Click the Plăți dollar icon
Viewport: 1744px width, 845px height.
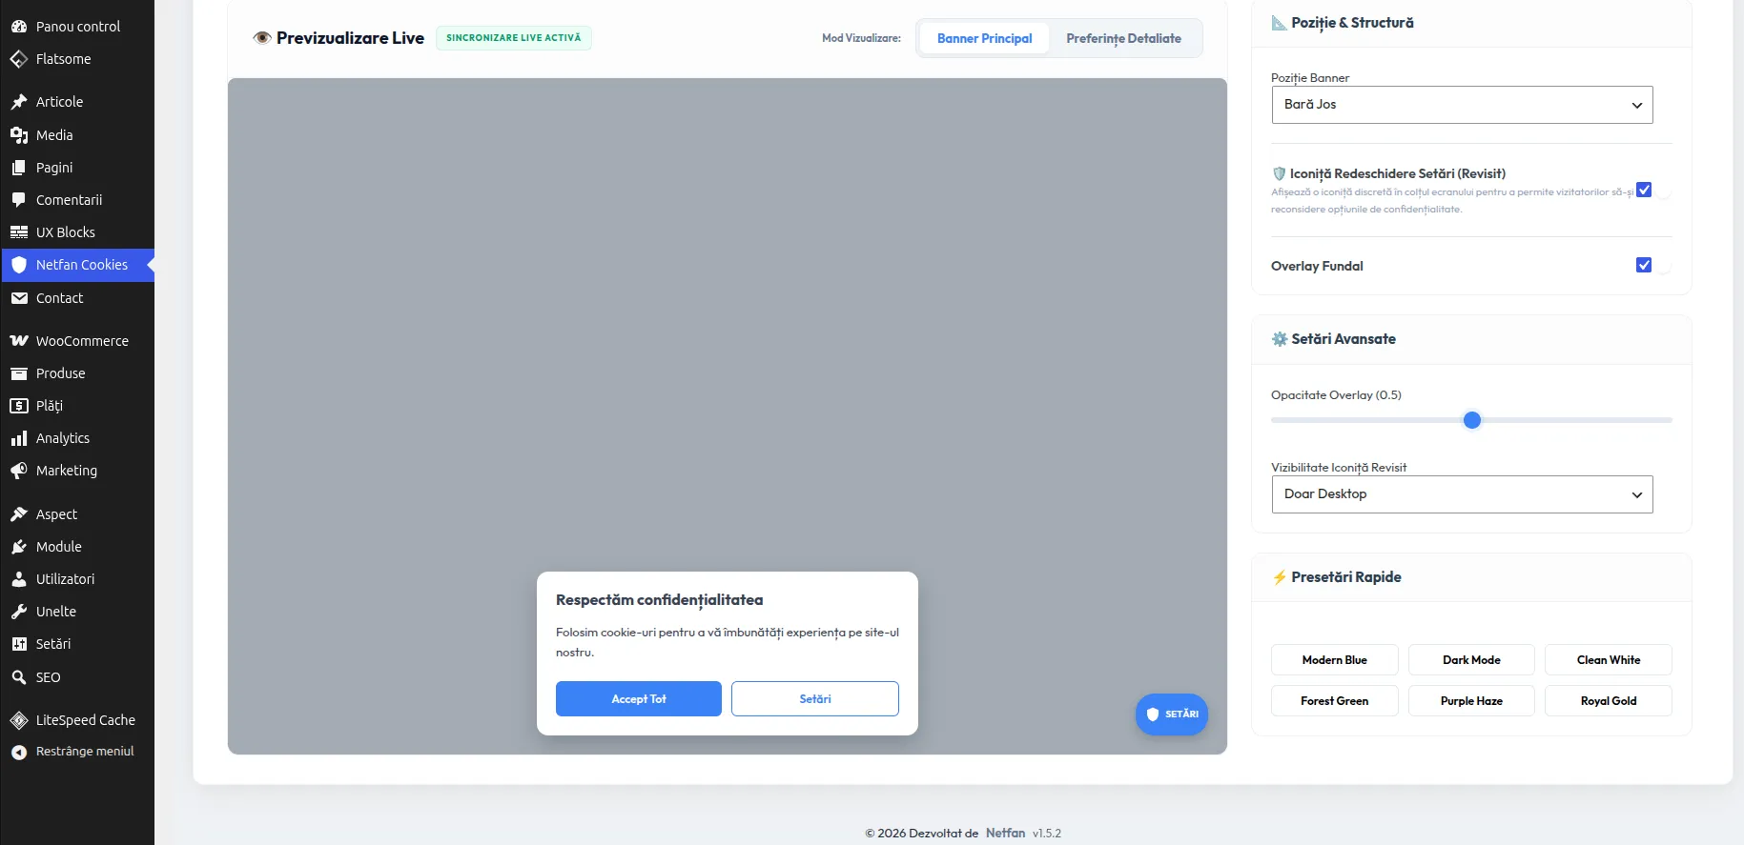(19, 406)
